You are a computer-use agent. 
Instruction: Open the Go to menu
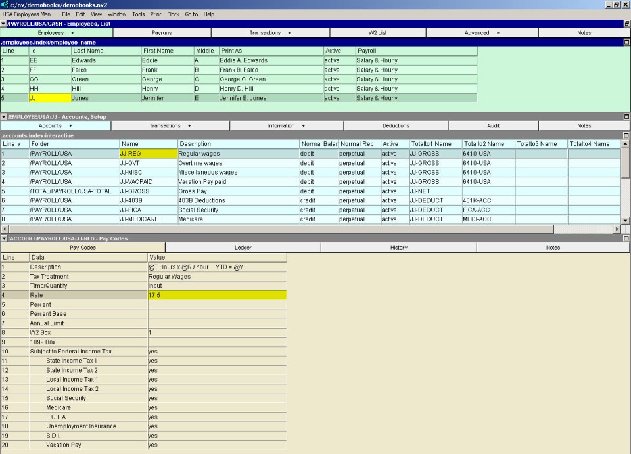(191, 14)
